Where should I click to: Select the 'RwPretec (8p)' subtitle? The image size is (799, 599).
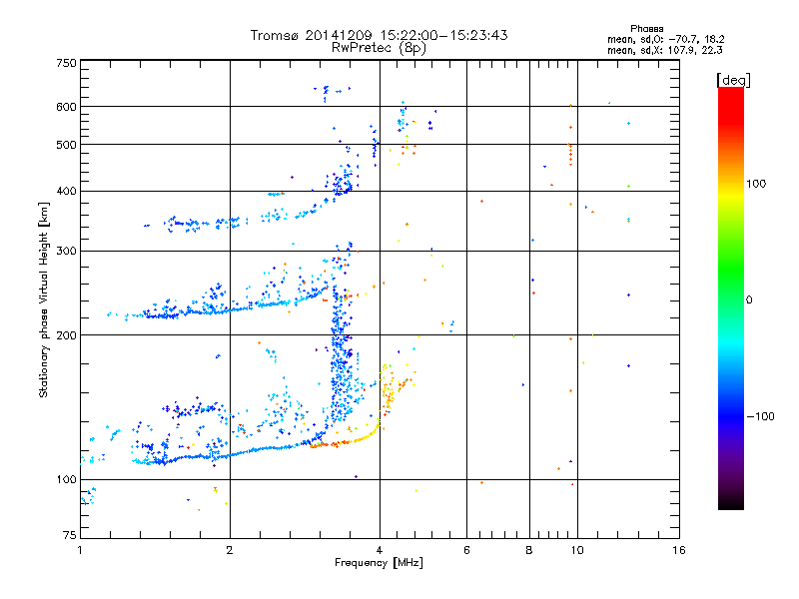point(379,48)
